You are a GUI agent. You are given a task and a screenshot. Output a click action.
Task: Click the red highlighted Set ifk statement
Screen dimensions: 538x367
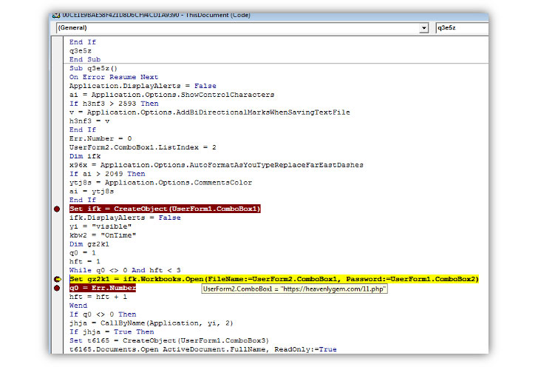coord(165,209)
